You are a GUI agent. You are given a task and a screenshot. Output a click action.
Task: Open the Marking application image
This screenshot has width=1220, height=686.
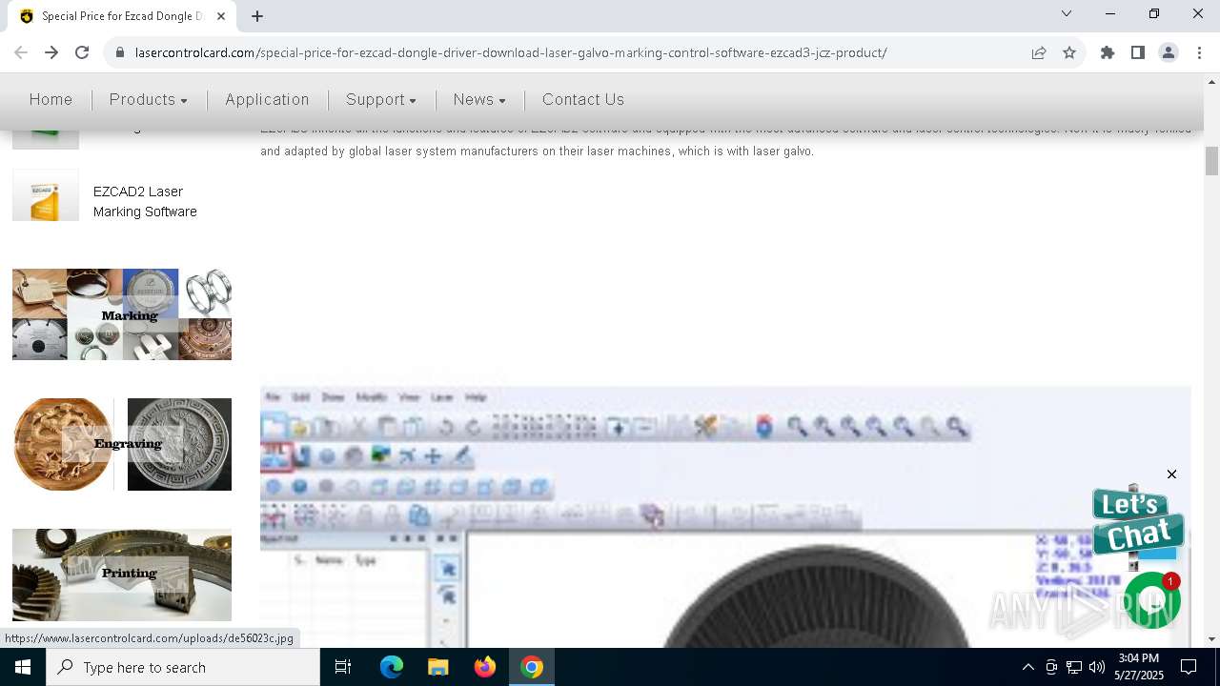tap(122, 314)
